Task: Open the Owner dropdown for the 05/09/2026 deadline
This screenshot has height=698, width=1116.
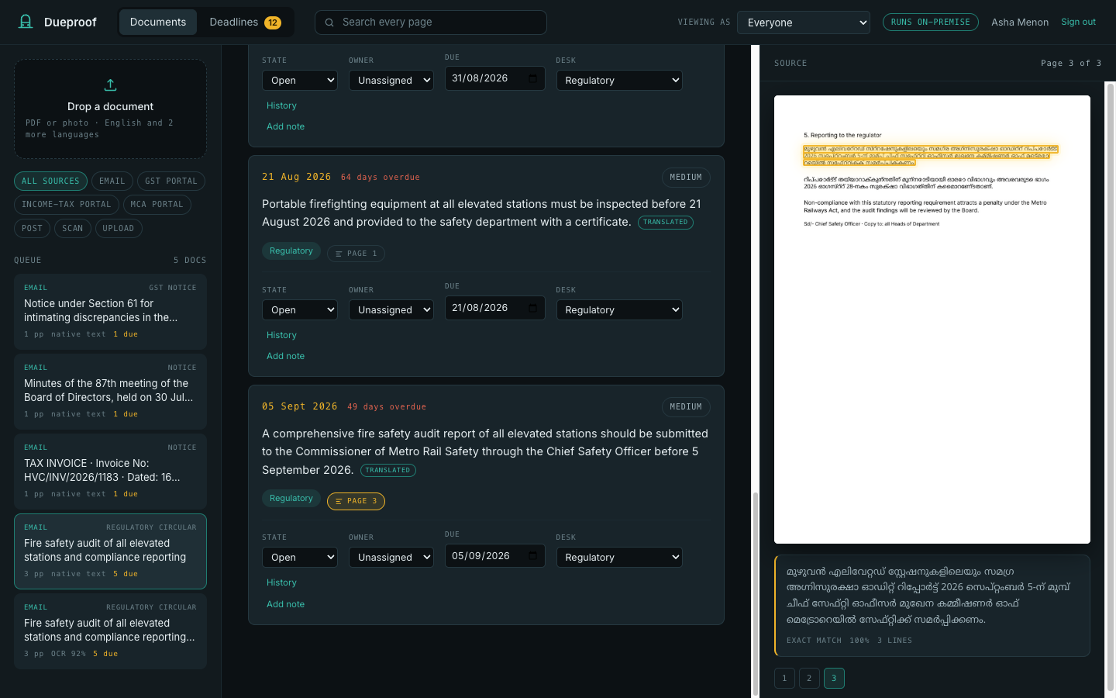Action: (391, 557)
